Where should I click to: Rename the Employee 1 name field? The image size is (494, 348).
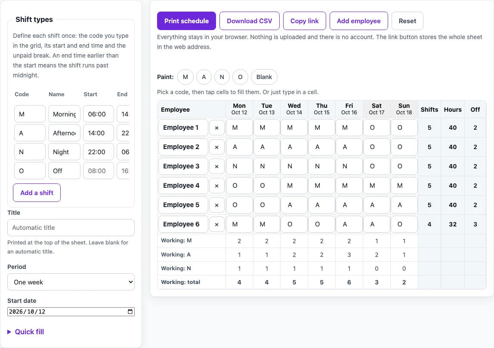tap(183, 128)
